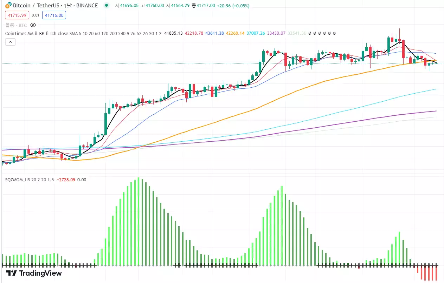Click the Bitcoin/Tether symbol logo icon

point(8,6)
